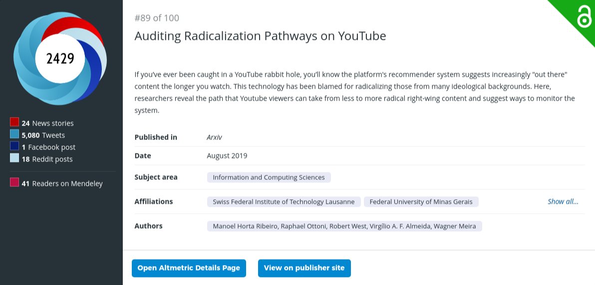Viewport: 595px width, 285px height.
Task: Open Altmetric Details Page
Action: [189, 268]
